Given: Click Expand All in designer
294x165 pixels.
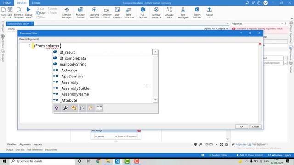Looking at the screenshot, I should [209, 28].
